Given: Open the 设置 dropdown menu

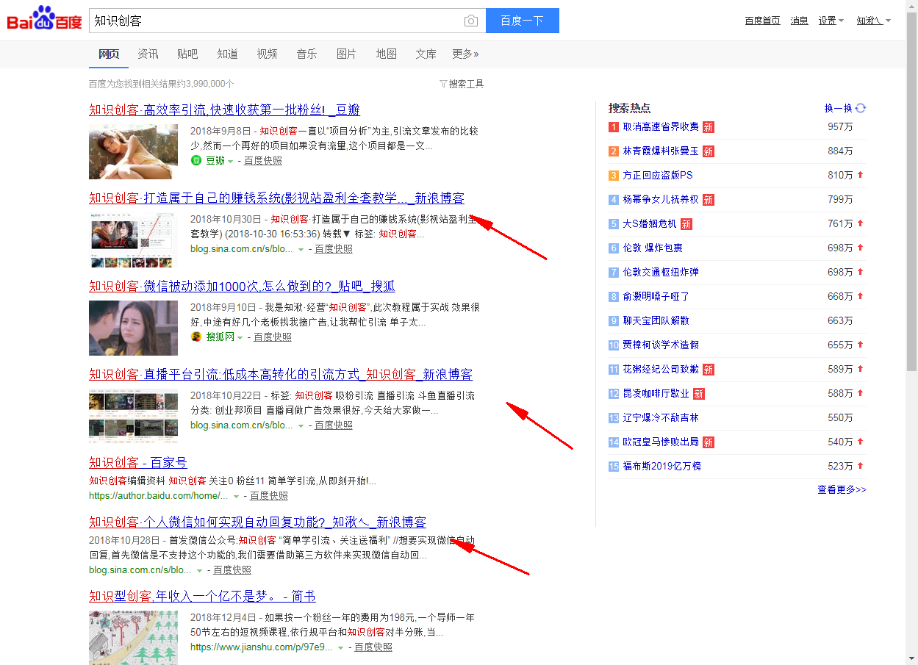Looking at the screenshot, I should (x=831, y=21).
